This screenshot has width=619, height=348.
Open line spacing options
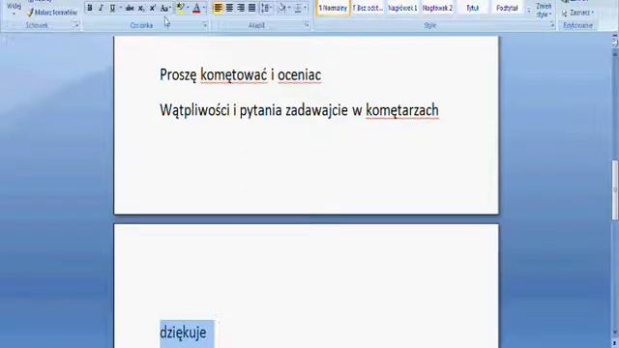click(267, 8)
